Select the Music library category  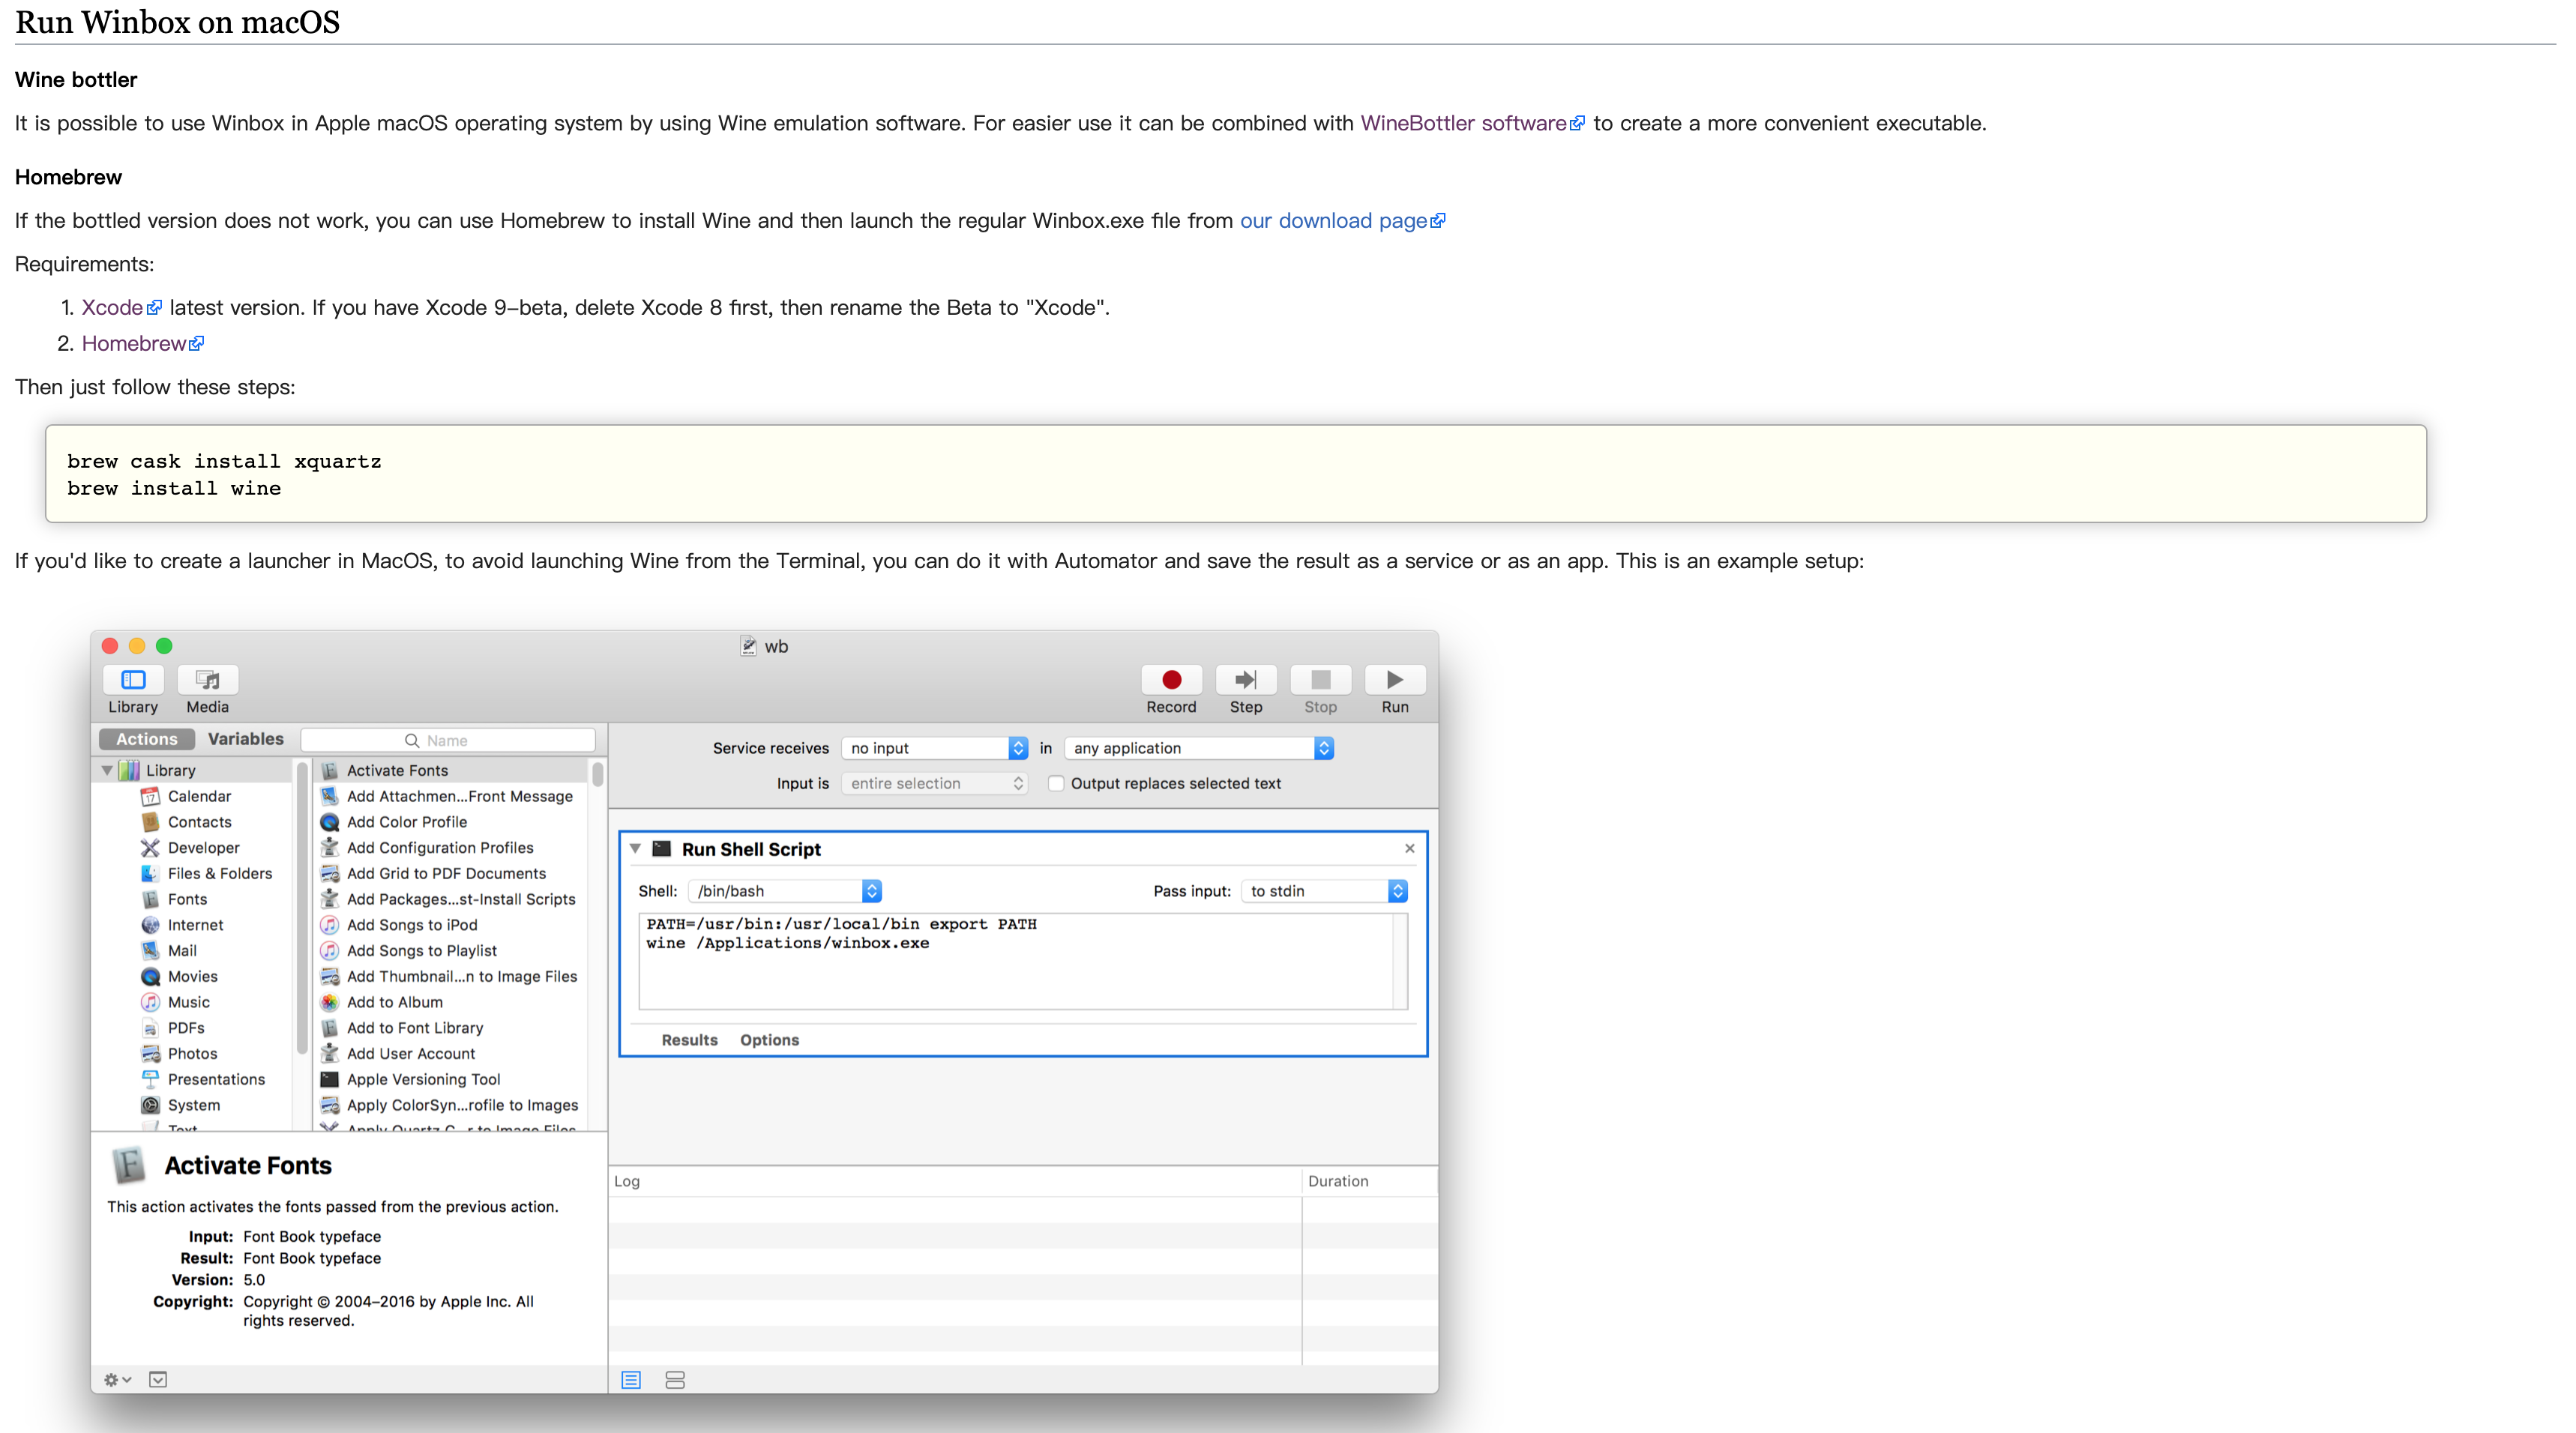click(188, 1002)
